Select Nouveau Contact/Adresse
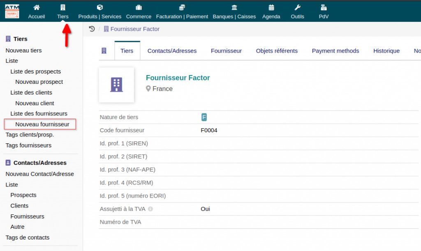This screenshot has width=421, height=251. point(40,174)
